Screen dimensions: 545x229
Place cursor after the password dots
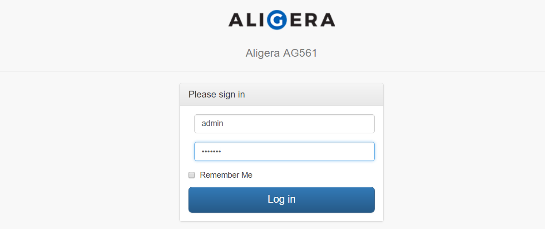pos(221,151)
